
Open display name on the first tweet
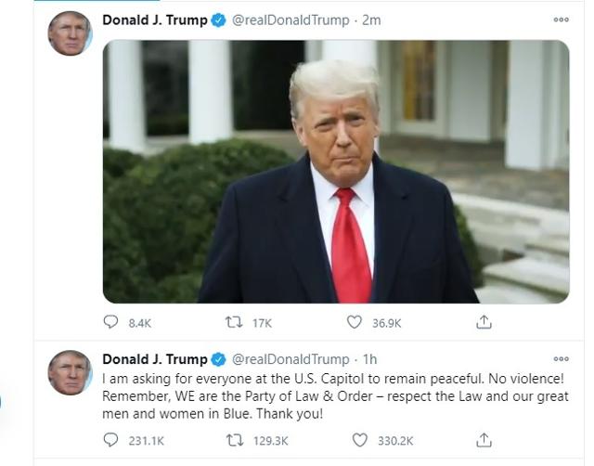click(x=155, y=20)
